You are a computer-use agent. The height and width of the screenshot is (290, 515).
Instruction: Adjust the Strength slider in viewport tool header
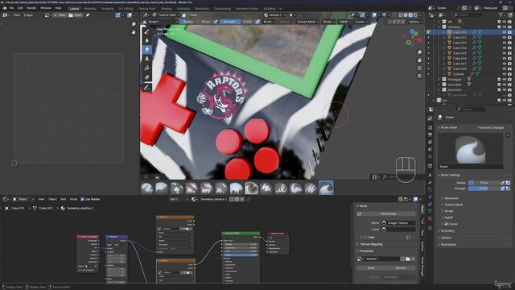point(237,22)
